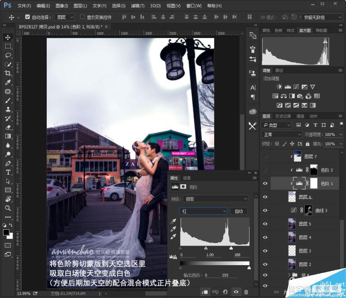Viewport: 346px width, 298px height.
Task: Select the Eyedropper tool in the toolbox
Action: (x=8, y=82)
